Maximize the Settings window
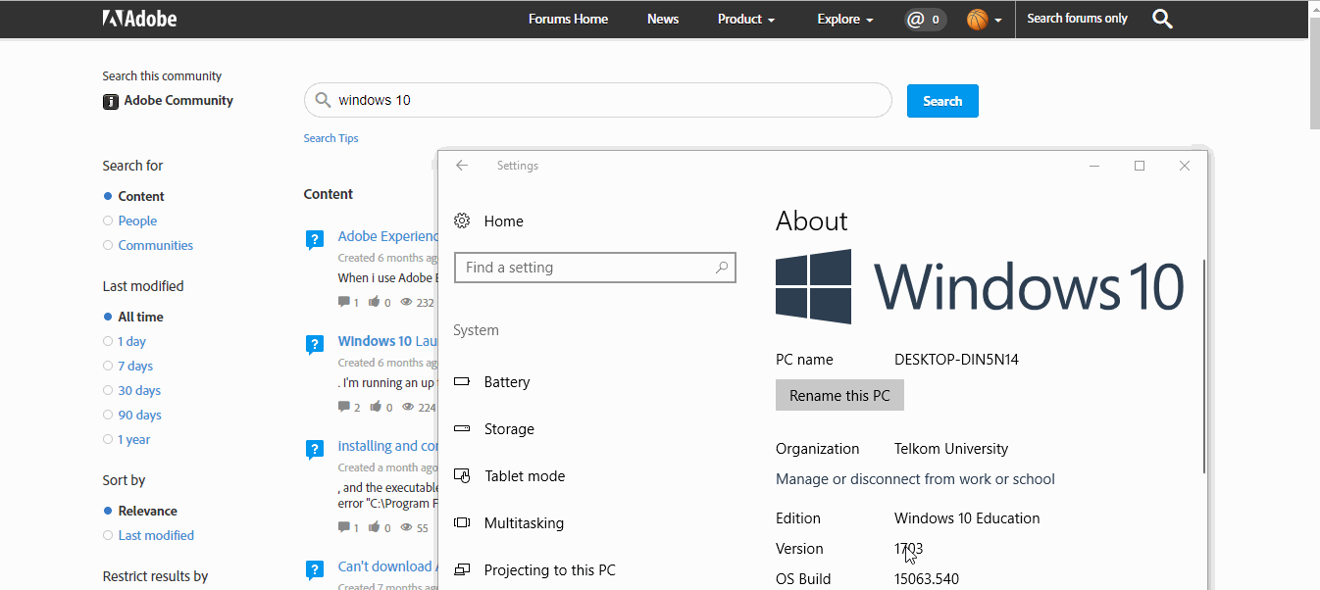The image size is (1320, 590). pos(1140,166)
